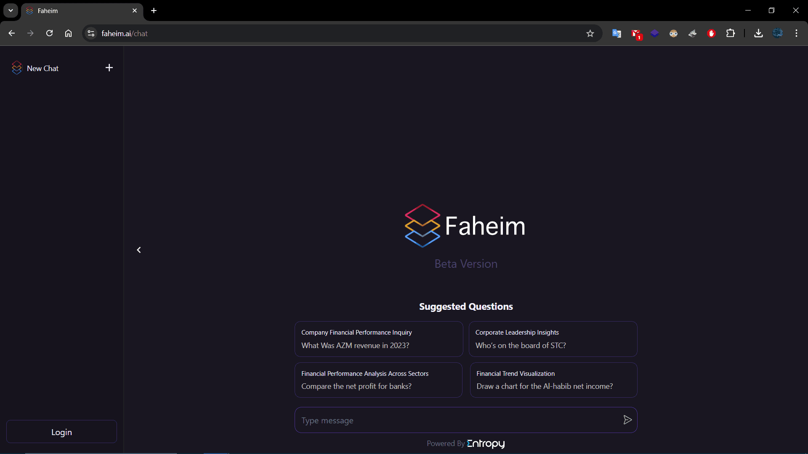Select the Faheim browser tab
The image size is (808, 454).
coord(82,11)
